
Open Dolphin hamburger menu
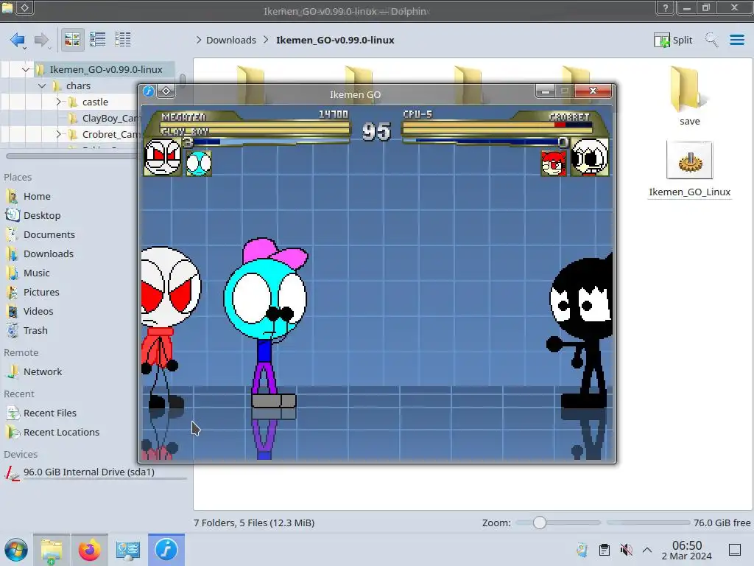click(736, 40)
